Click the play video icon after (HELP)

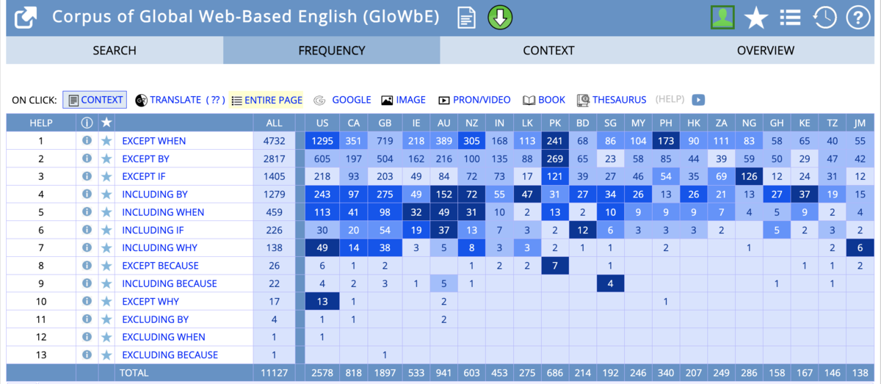698,100
